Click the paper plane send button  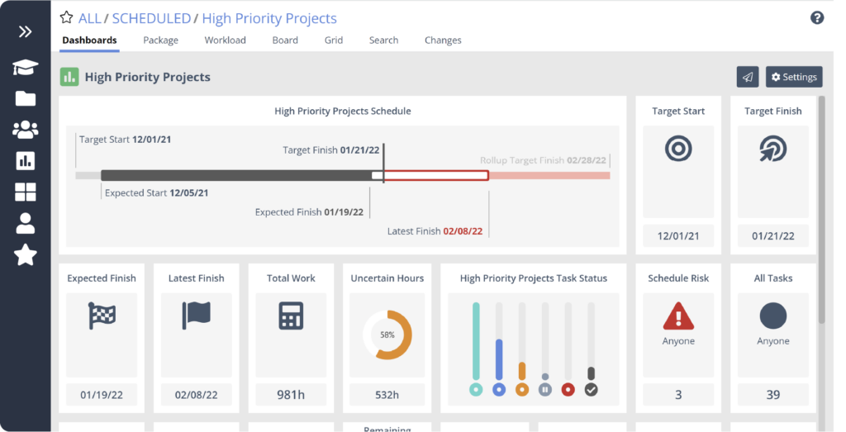[x=748, y=77]
